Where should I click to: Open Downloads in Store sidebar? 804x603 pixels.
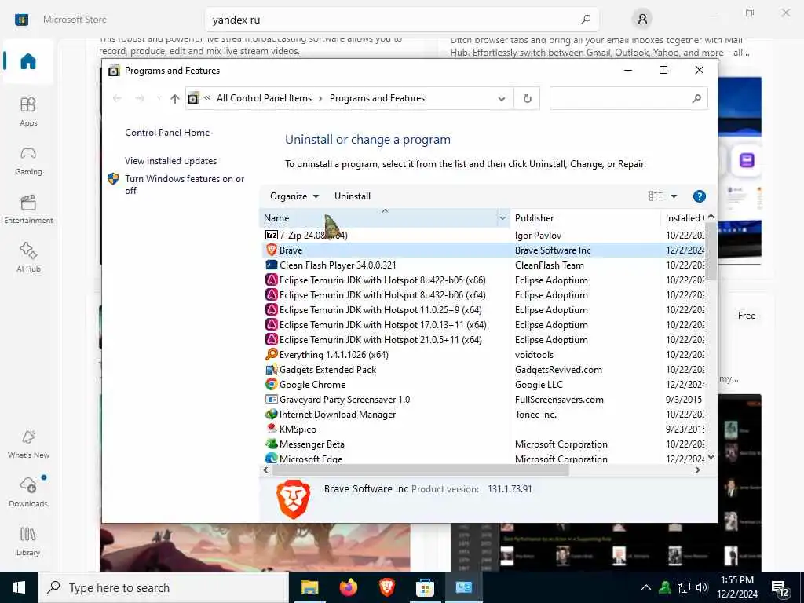tap(28, 492)
